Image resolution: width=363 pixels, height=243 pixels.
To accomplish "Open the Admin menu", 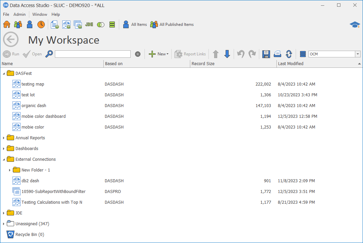I will [x=20, y=14].
